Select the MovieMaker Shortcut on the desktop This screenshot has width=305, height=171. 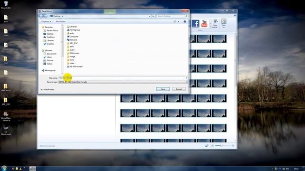(x=6, y=116)
